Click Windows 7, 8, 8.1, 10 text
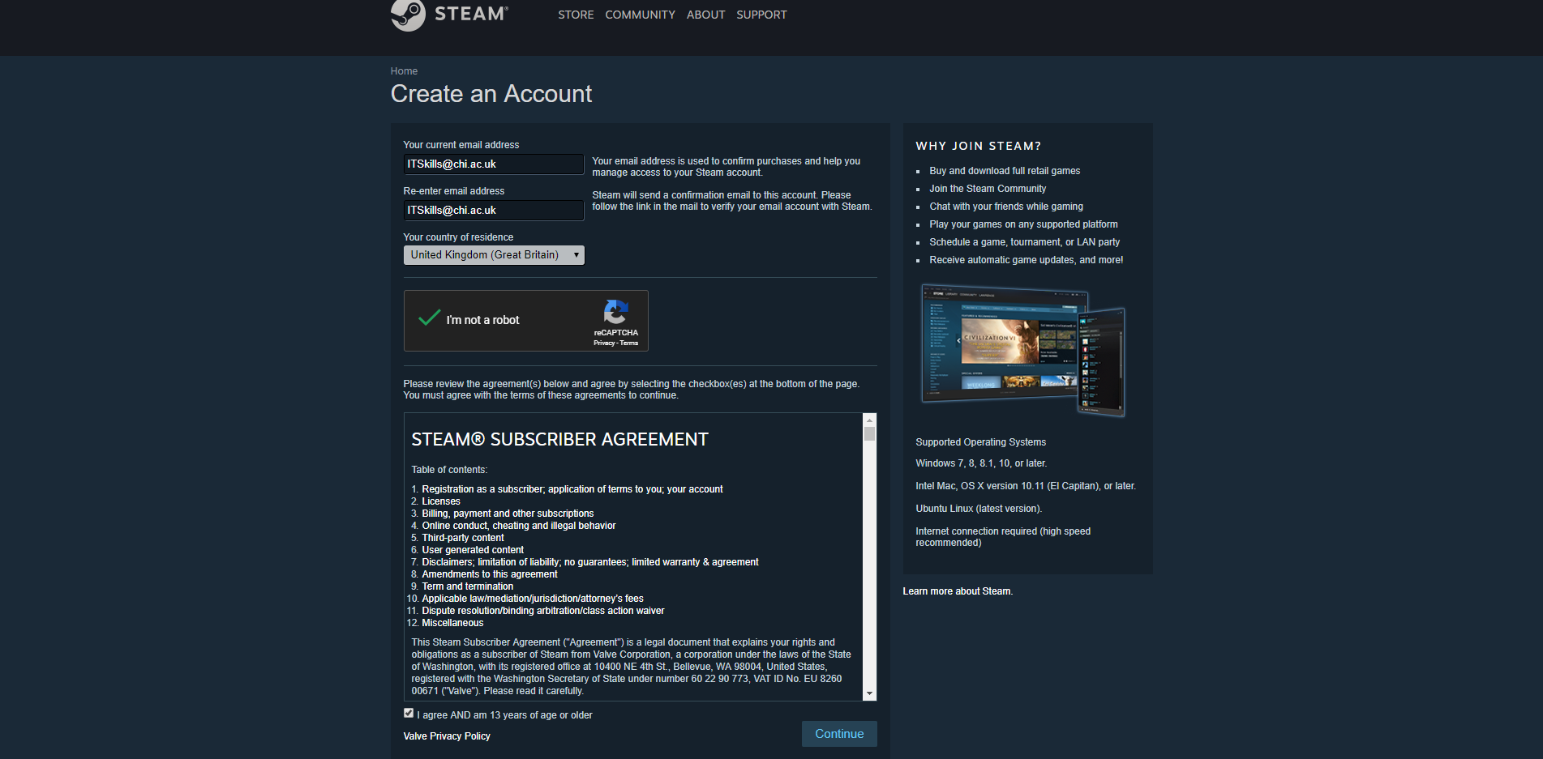 [981, 463]
